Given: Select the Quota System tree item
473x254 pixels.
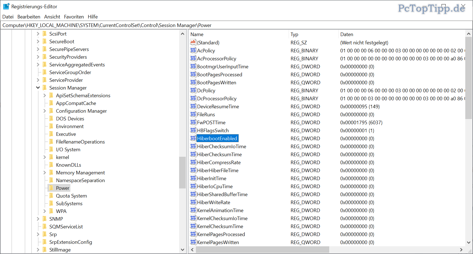Looking at the screenshot, I should pos(71,196).
